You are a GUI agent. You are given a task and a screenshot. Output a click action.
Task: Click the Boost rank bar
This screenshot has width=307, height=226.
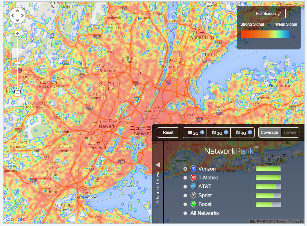coord(269,204)
